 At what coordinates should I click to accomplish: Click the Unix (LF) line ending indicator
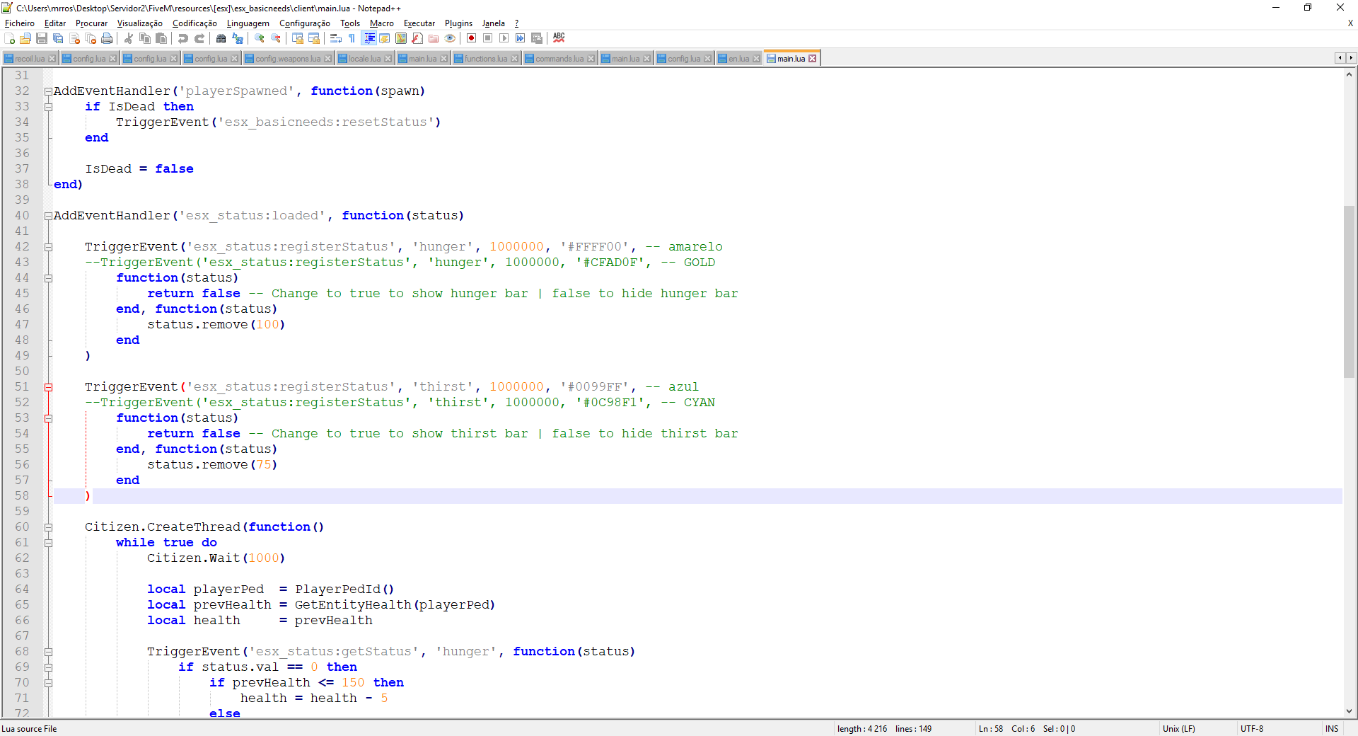click(x=1178, y=729)
